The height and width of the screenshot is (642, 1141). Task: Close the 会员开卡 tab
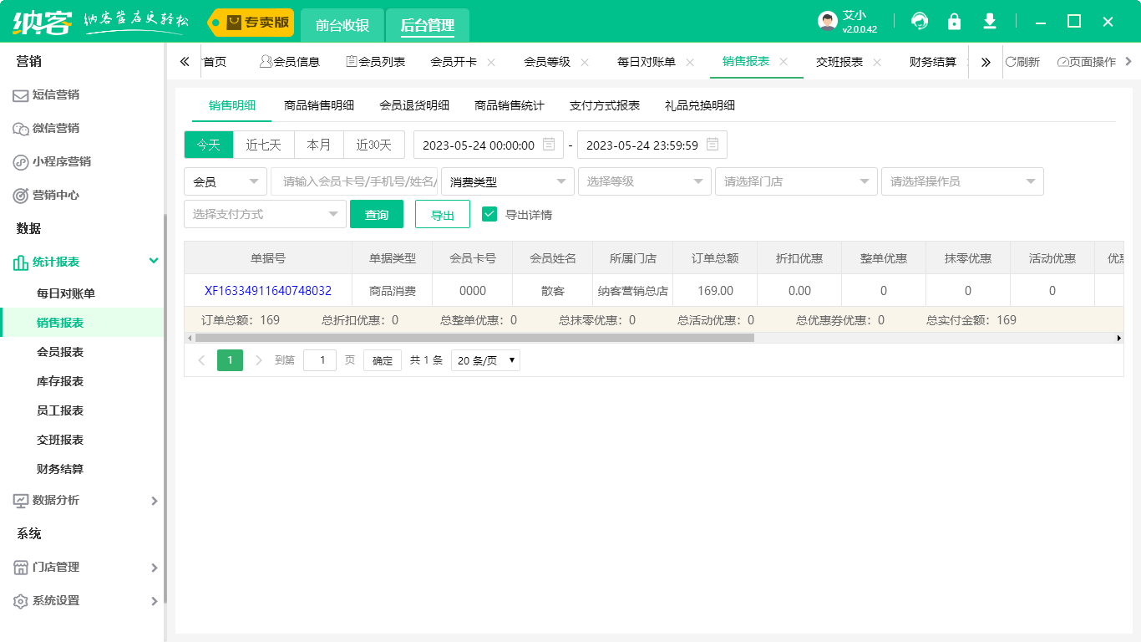tap(491, 62)
